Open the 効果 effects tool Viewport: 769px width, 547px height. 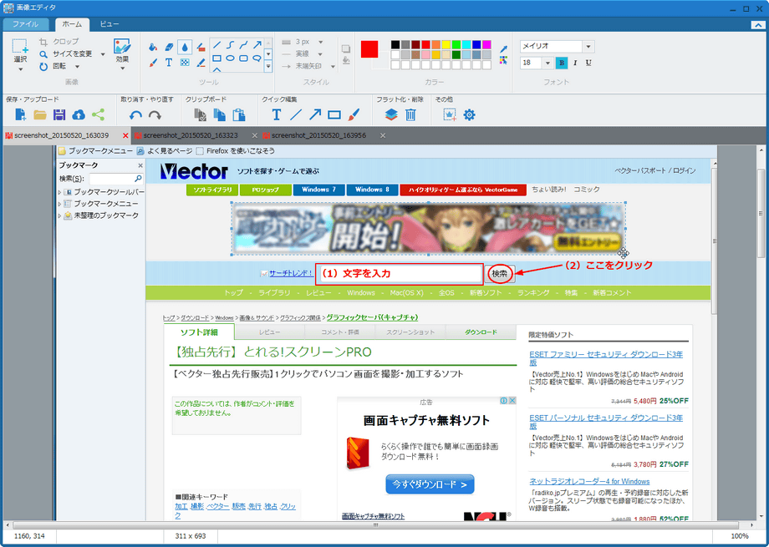[122, 51]
